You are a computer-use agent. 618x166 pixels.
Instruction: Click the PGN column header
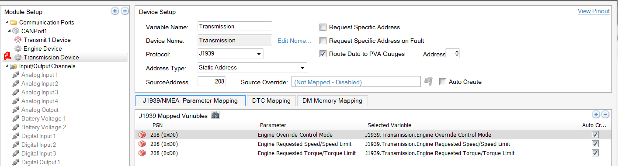[157, 125]
